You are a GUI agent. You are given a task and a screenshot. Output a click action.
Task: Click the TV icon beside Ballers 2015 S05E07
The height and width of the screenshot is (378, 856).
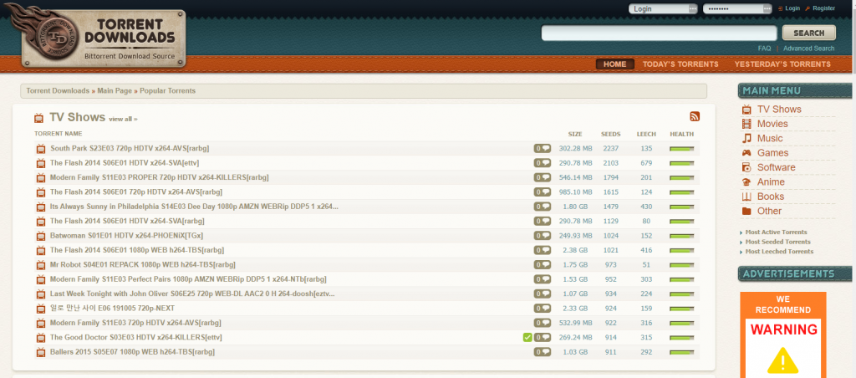[41, 352]
